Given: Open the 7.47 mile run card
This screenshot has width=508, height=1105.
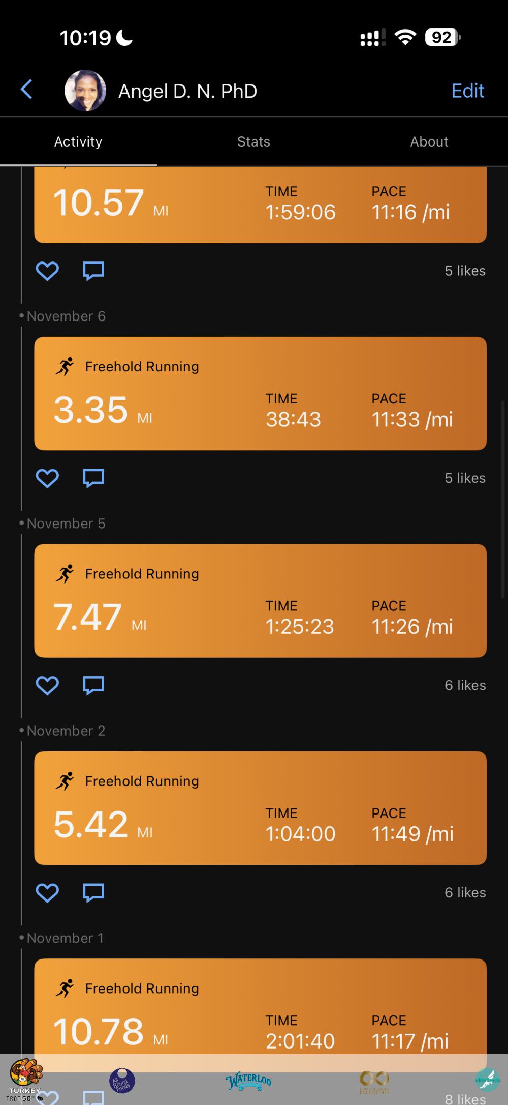Looking at the screenshot, I should [260, 600].
